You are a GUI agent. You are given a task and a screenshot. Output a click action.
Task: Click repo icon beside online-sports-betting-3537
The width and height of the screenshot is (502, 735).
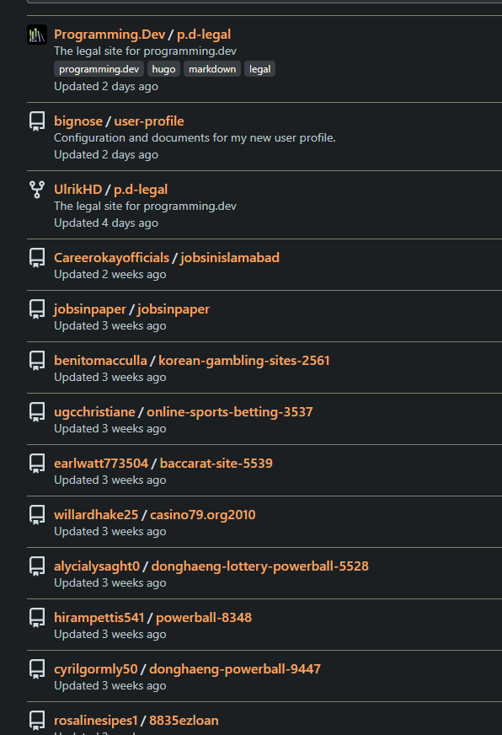[x=37, y=411]
